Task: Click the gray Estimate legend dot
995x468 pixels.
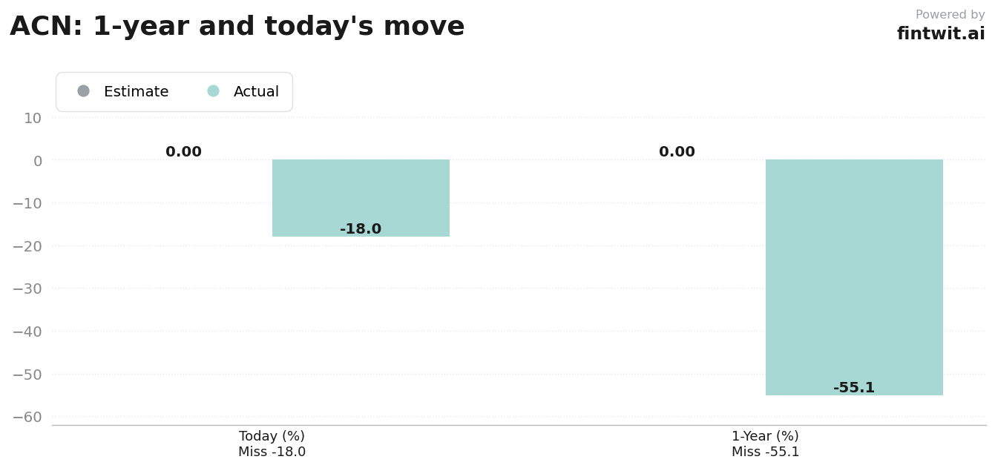Action: click(x=83, y=91)
